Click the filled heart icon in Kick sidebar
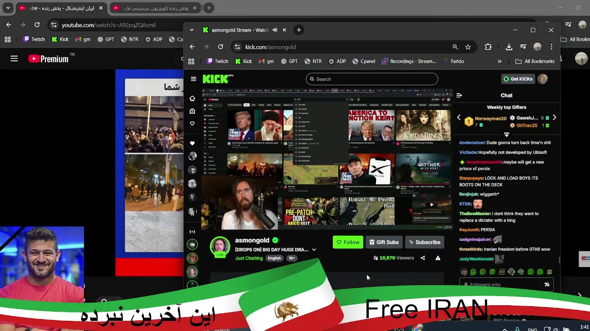This screenshot has width=590, height=331. click(x=192, y=143)
